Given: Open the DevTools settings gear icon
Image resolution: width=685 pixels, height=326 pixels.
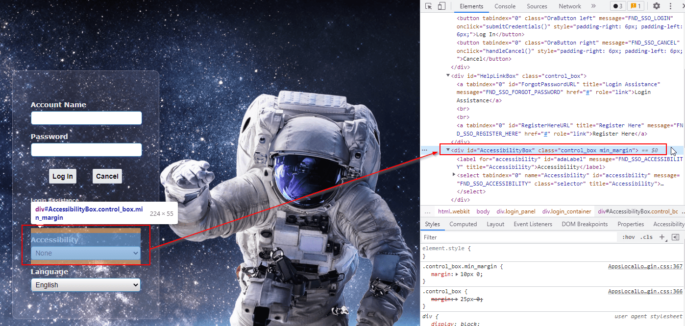Looking at the screenshot, I should click(x=657, y=6).
